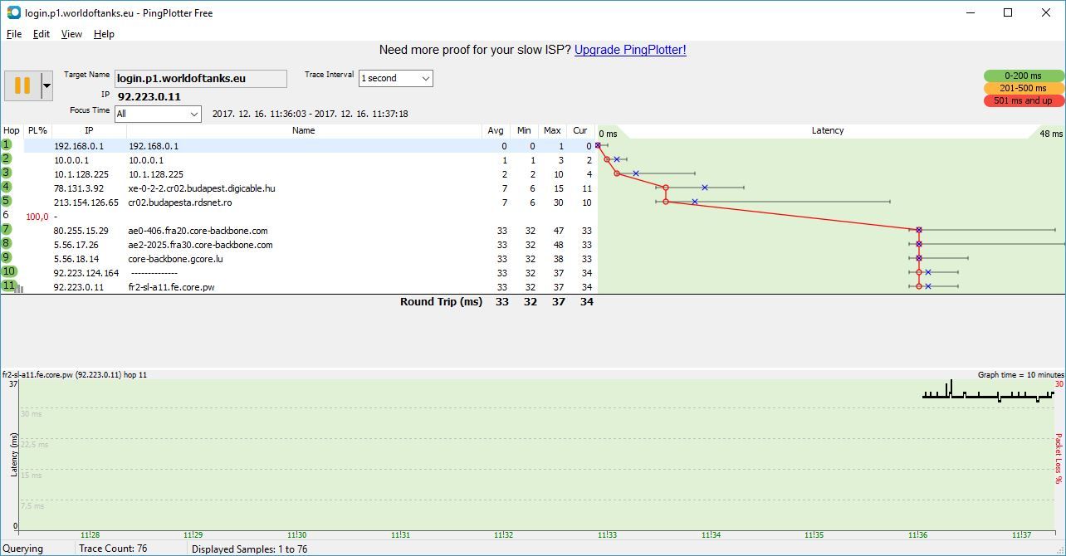1066x556 pixels.
Task: Open the Trace Interval dropdown
Action: coord(395,78)
